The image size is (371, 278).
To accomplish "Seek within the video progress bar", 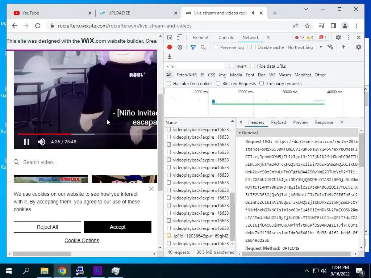I will pyautogui.click(x=88, y=134).
